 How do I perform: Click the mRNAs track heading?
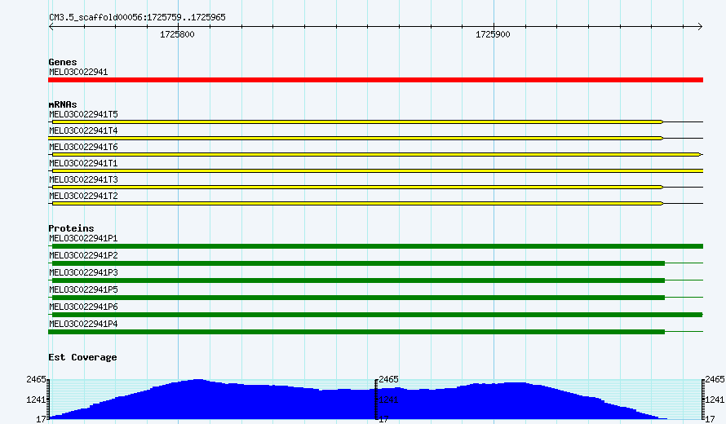[x=63, y=104]
